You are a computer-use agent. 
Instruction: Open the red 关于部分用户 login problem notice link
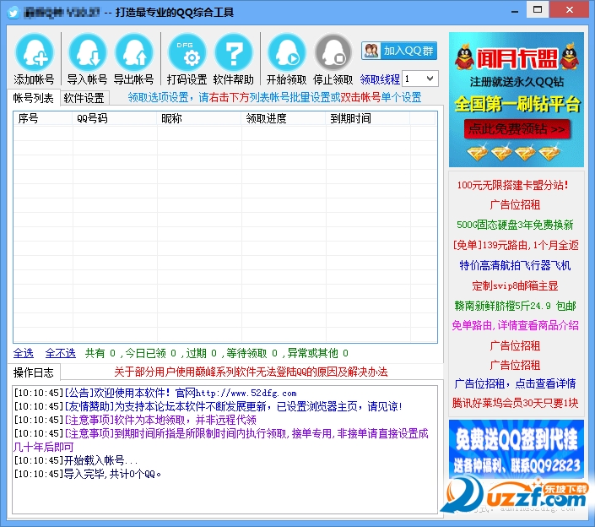pyautogui.click(x=251, y=372)
